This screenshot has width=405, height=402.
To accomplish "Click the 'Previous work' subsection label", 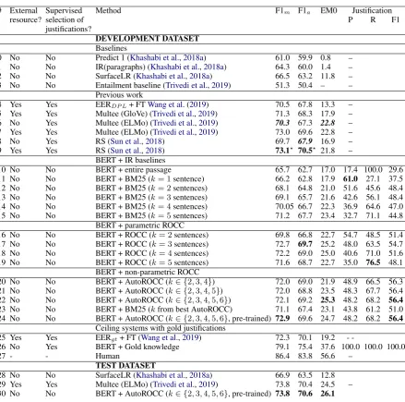I will tap(119, 95).
